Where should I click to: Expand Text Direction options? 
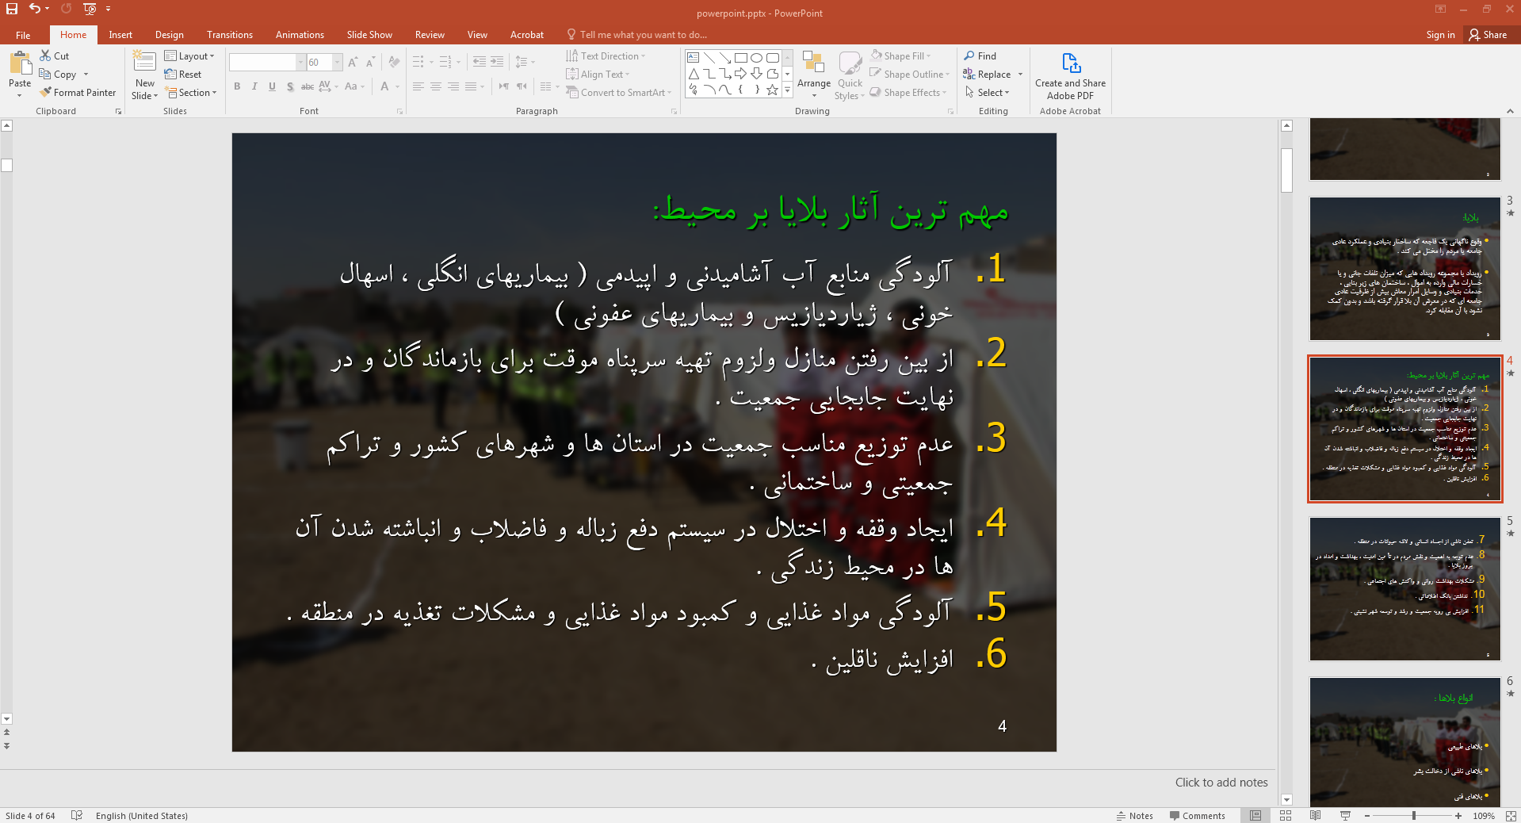(x=606, y=56)
